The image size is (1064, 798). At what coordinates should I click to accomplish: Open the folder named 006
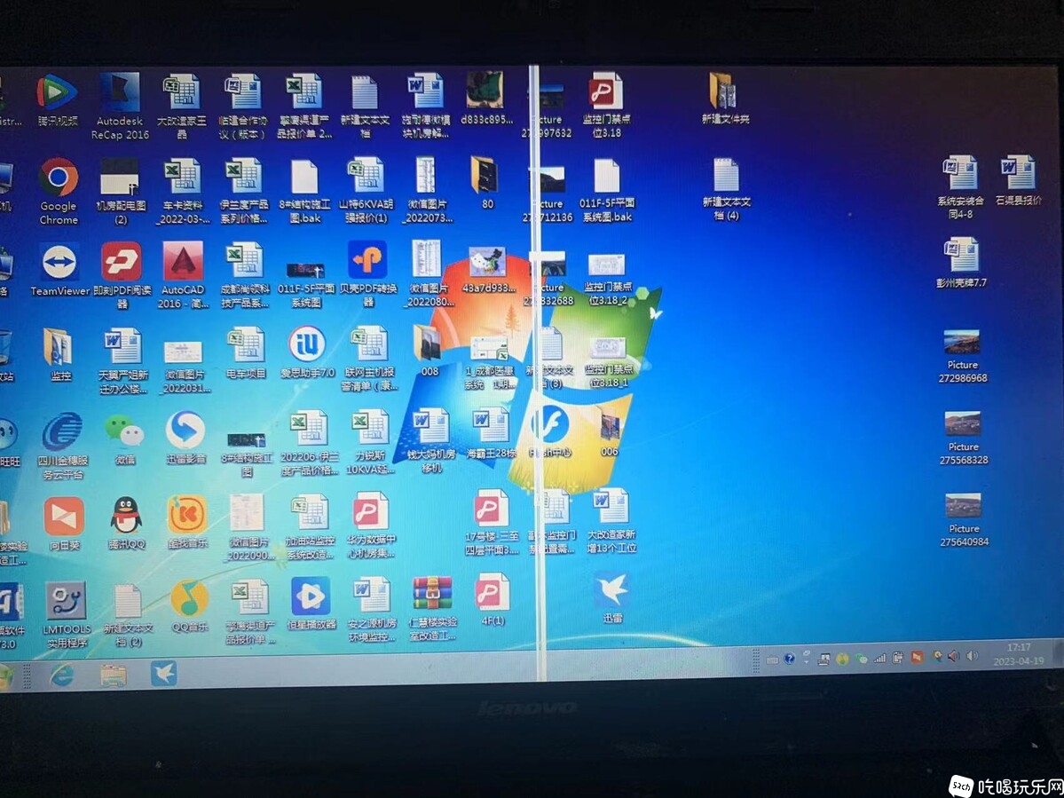pos(610,431)
